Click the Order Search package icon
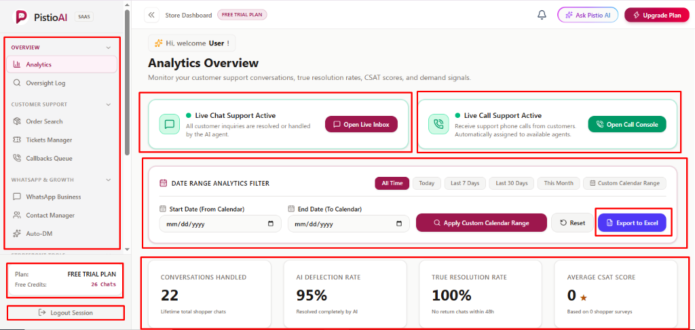Screen dimensions: 695x330 17,122
